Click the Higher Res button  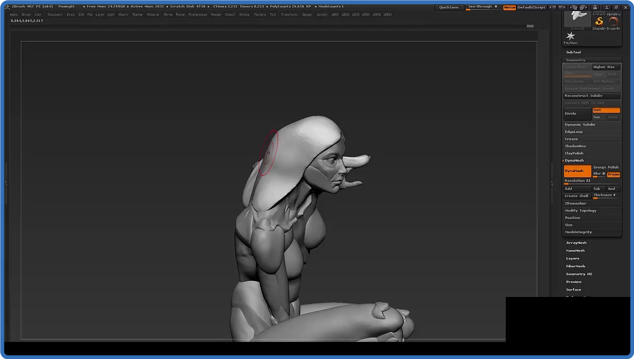coord(606,67)
